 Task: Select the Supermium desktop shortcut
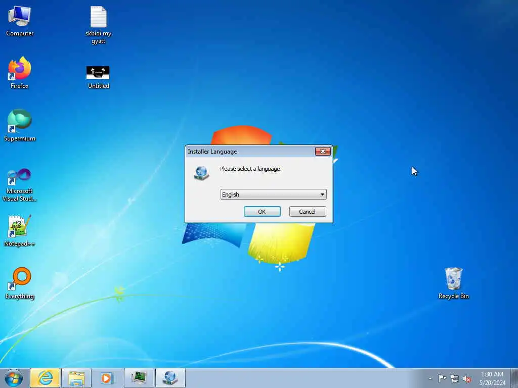coord(20,126)
